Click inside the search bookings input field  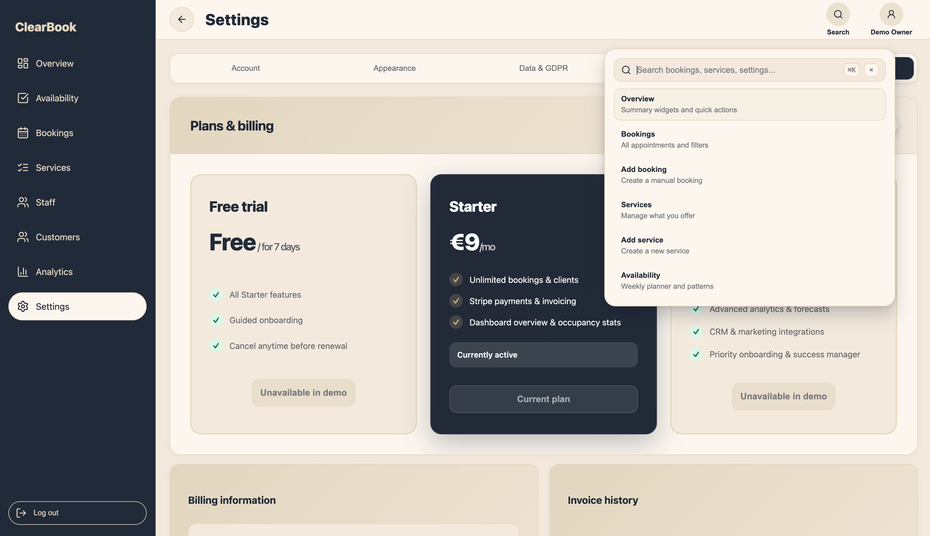(732, 69)
